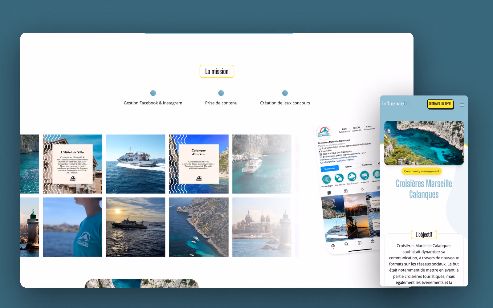
Task: Click the 3300 Abonnés count
Action: [357, 129]
